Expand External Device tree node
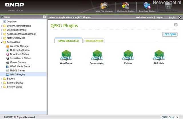Image resolution: width=183 pixels, height=120 pixels. pos(2,83)
